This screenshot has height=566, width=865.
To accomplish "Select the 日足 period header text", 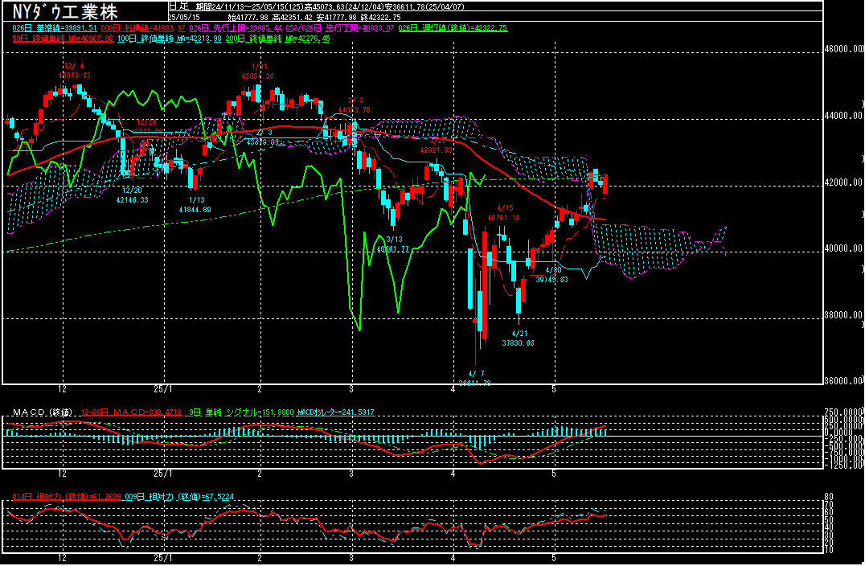I will 178,6.
